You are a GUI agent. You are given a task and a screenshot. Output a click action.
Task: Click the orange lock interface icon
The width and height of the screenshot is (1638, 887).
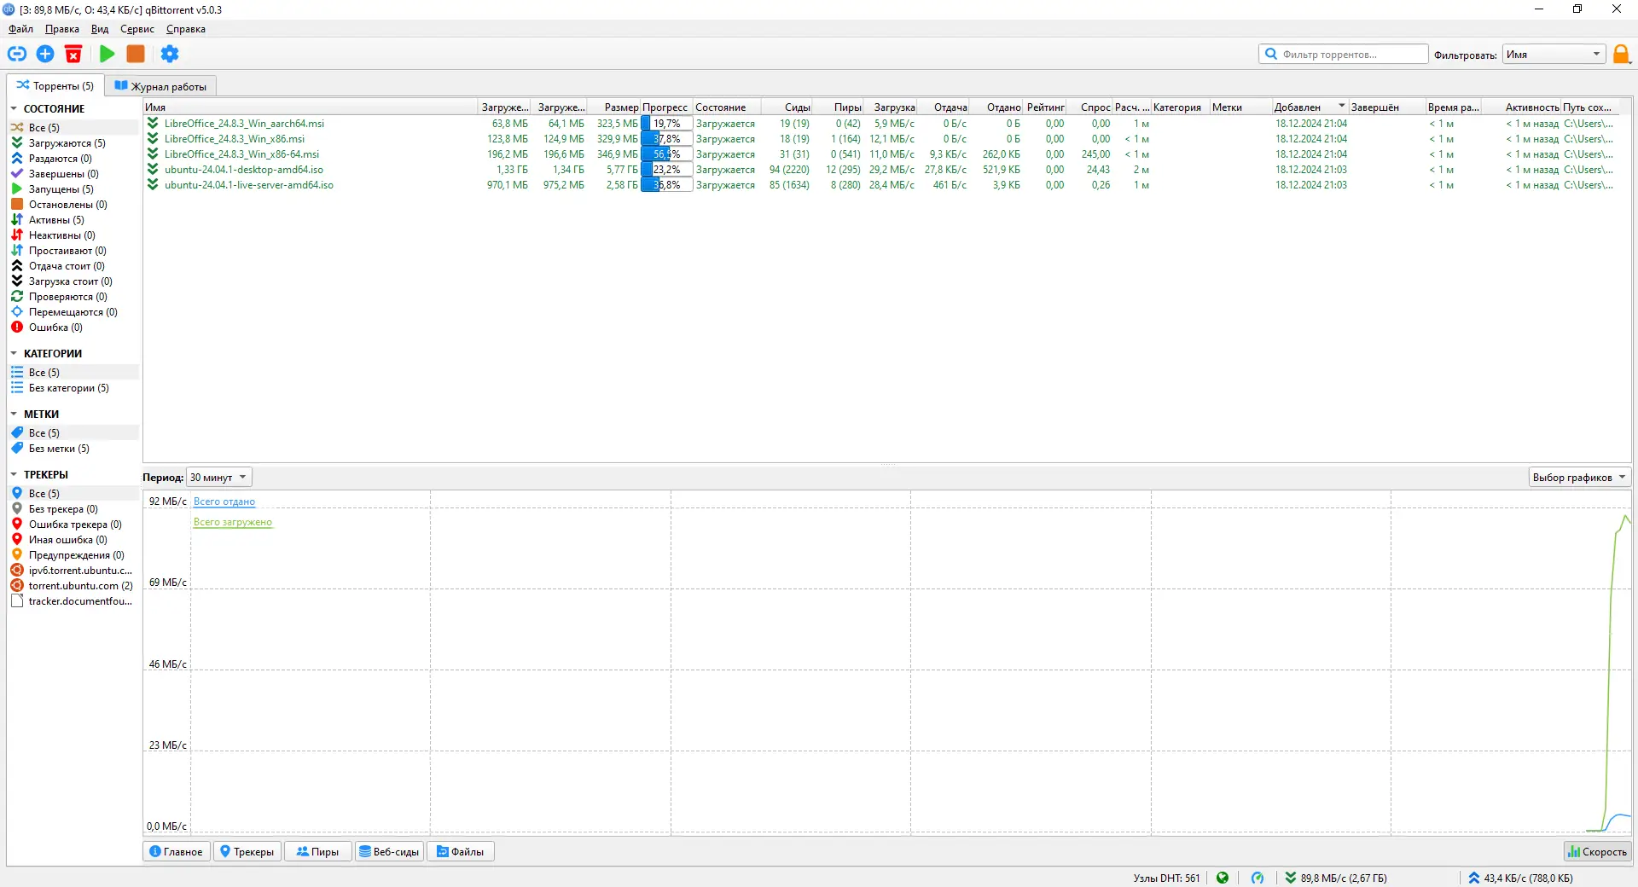pyautogui.click(x=1621, y=55)
